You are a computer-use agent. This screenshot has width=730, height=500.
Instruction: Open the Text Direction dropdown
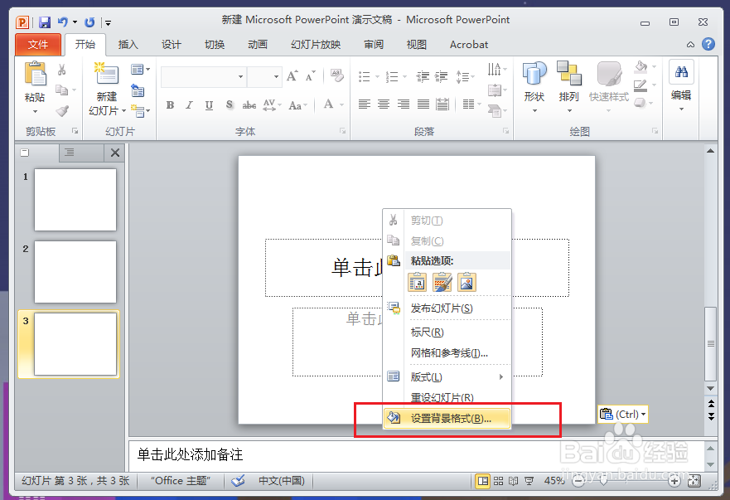click(497, 70)
